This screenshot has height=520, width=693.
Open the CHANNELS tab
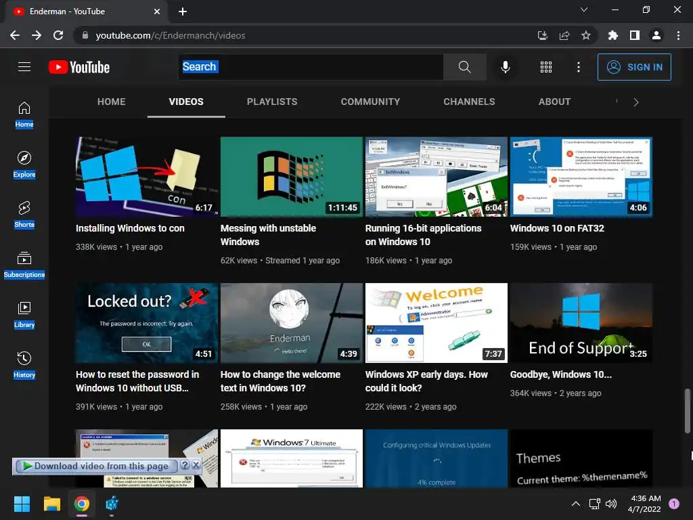click(469, 102)
